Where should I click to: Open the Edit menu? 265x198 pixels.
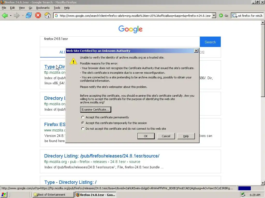point(12,8)
